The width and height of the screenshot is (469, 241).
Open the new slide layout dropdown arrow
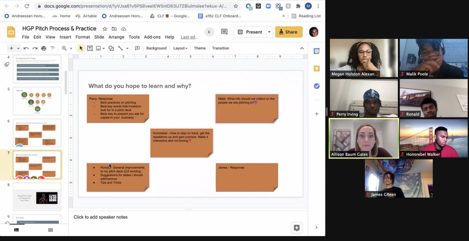(18, 48)
